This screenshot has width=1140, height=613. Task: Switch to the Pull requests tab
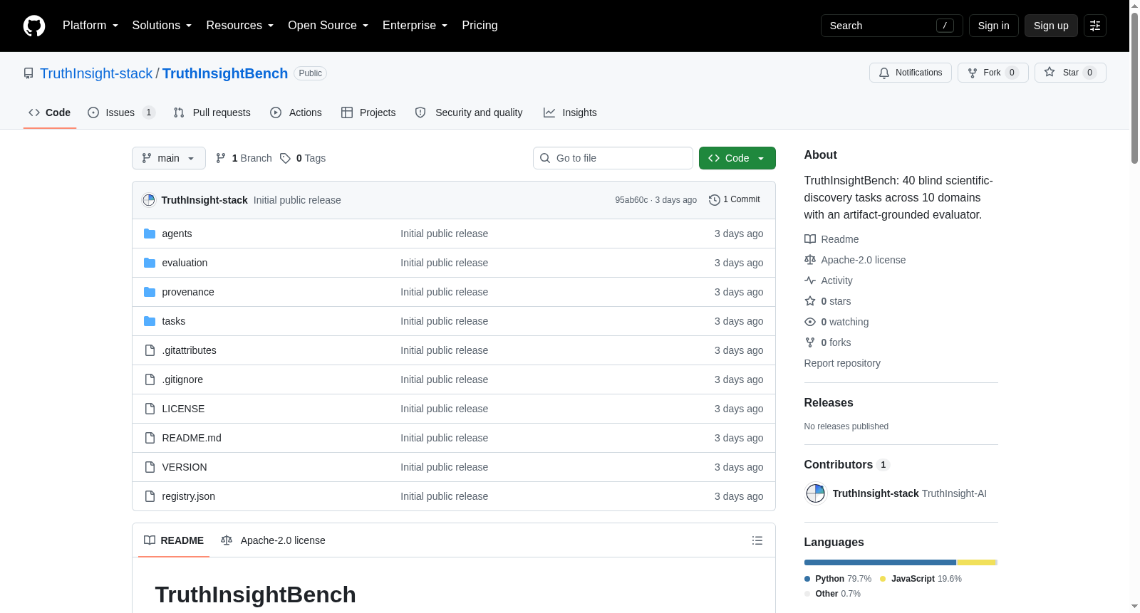click(212, 112)
